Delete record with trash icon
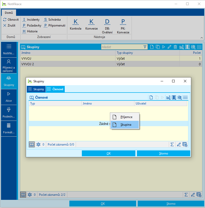Image resolution: width=205 pixels, height=208 pixels. click(x=175, y=47)
